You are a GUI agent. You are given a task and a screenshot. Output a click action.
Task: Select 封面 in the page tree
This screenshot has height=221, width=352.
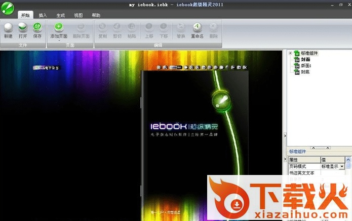[x=305, y=59]
